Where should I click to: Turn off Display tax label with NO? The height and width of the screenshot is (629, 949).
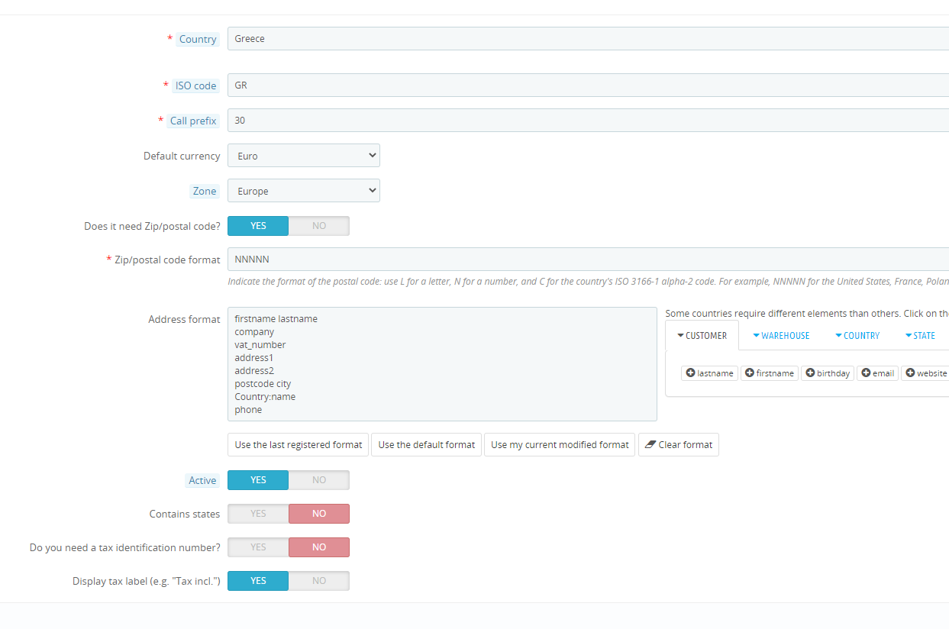coord(319,581)
